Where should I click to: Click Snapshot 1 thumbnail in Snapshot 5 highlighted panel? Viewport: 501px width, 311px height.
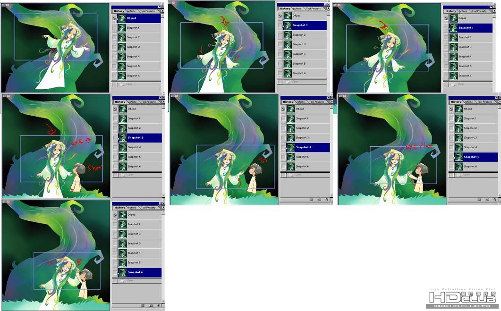(459, 118)
